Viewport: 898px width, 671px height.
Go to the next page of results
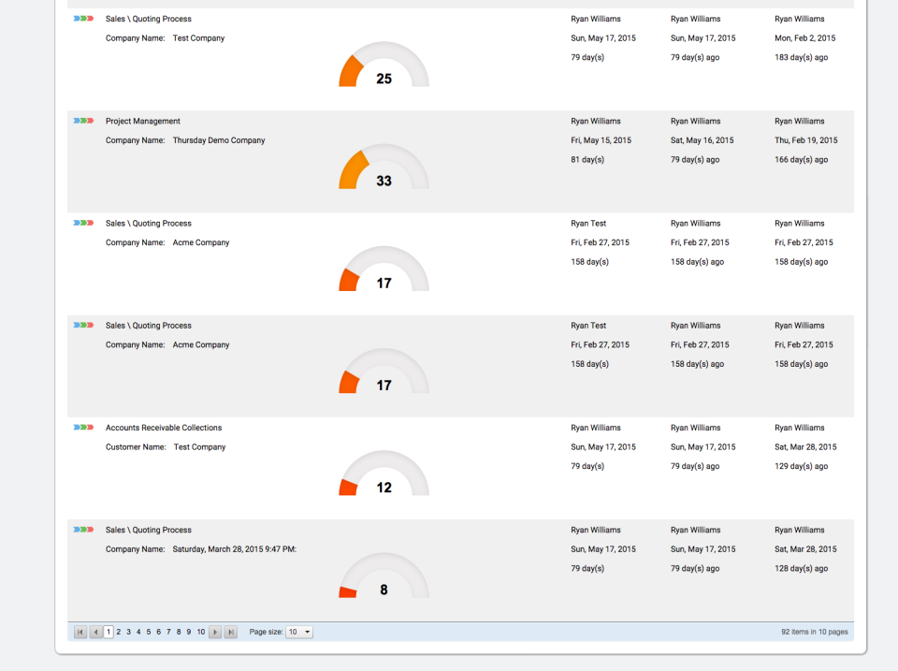215,632
